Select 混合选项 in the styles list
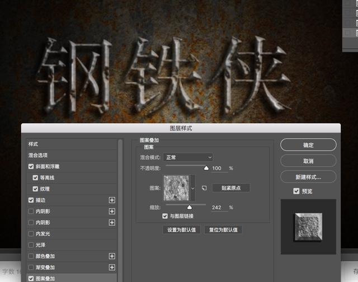 coord(72,156)
